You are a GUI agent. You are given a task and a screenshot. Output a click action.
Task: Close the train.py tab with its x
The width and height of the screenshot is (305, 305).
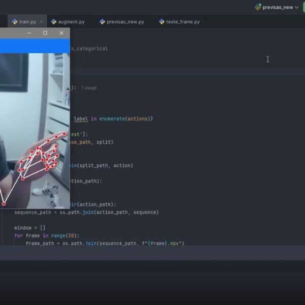click(41, 22)
